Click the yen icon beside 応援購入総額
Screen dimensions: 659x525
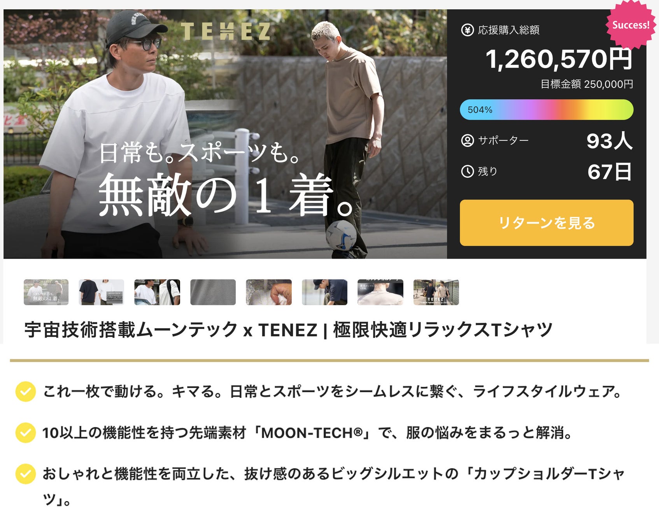point(467,30)
